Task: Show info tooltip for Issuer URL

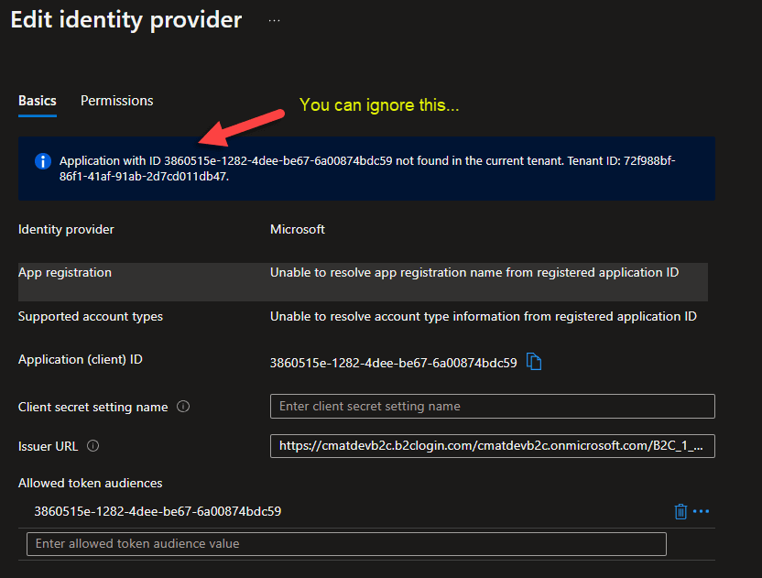Action: (x=93, y=446)
